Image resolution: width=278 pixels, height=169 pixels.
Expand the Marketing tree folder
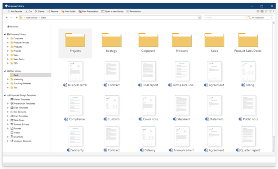8,79
